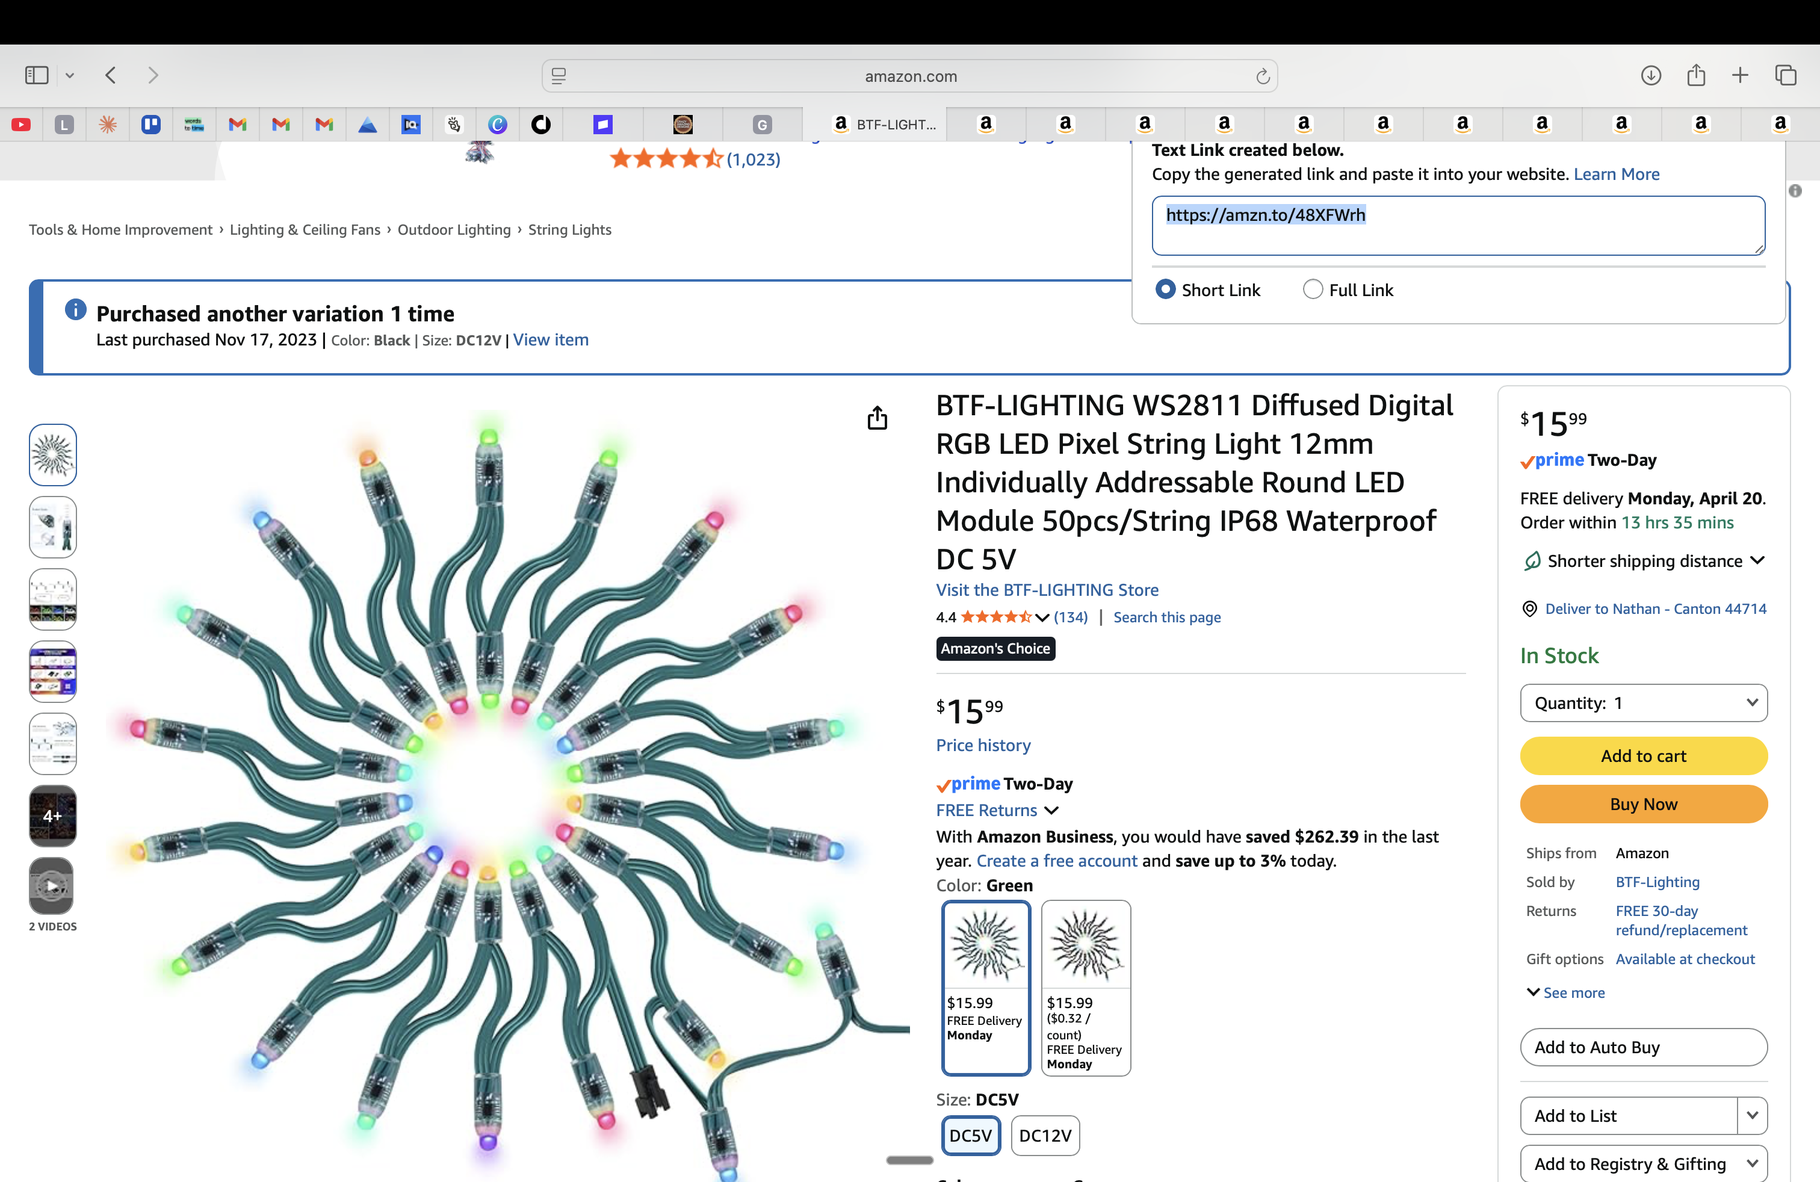Viewport: 1820px width, 1182px height.
Task: Select the DC12V size option
Action: pyautogui.click(x=1045, y=1136)
